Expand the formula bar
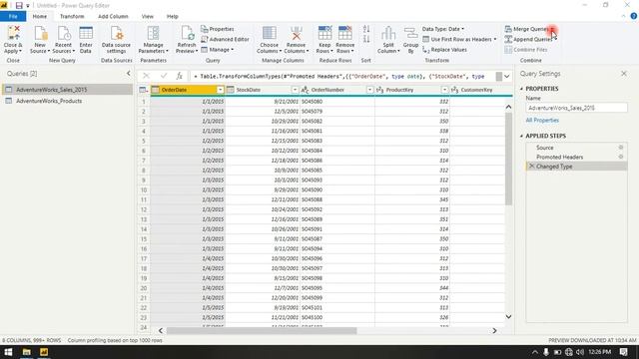639x359 pixels. 506,76
